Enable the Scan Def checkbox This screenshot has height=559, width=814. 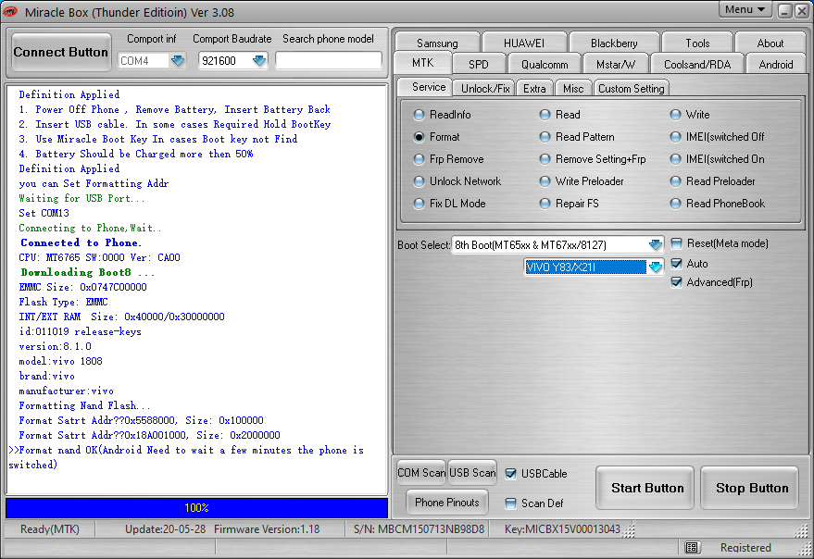pos(511,503)
